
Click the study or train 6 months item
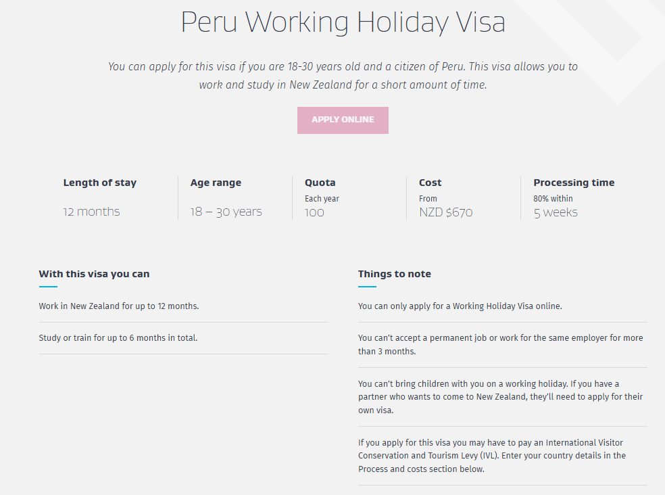pos(118,338)
